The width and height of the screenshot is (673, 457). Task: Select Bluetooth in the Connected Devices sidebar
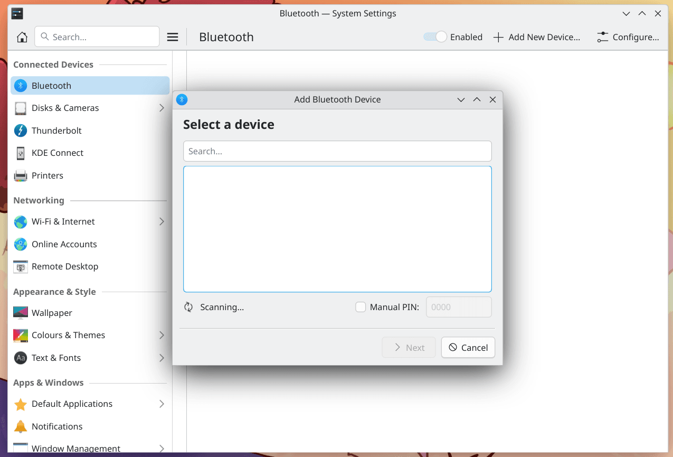click(51, 85)
